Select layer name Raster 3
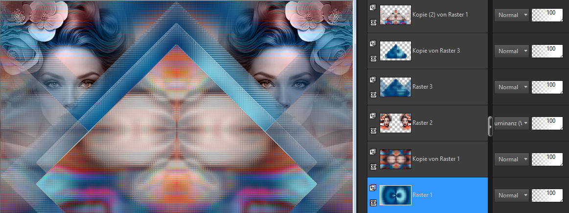Screen dimensions: 569x213 click(x=422, y=87)
